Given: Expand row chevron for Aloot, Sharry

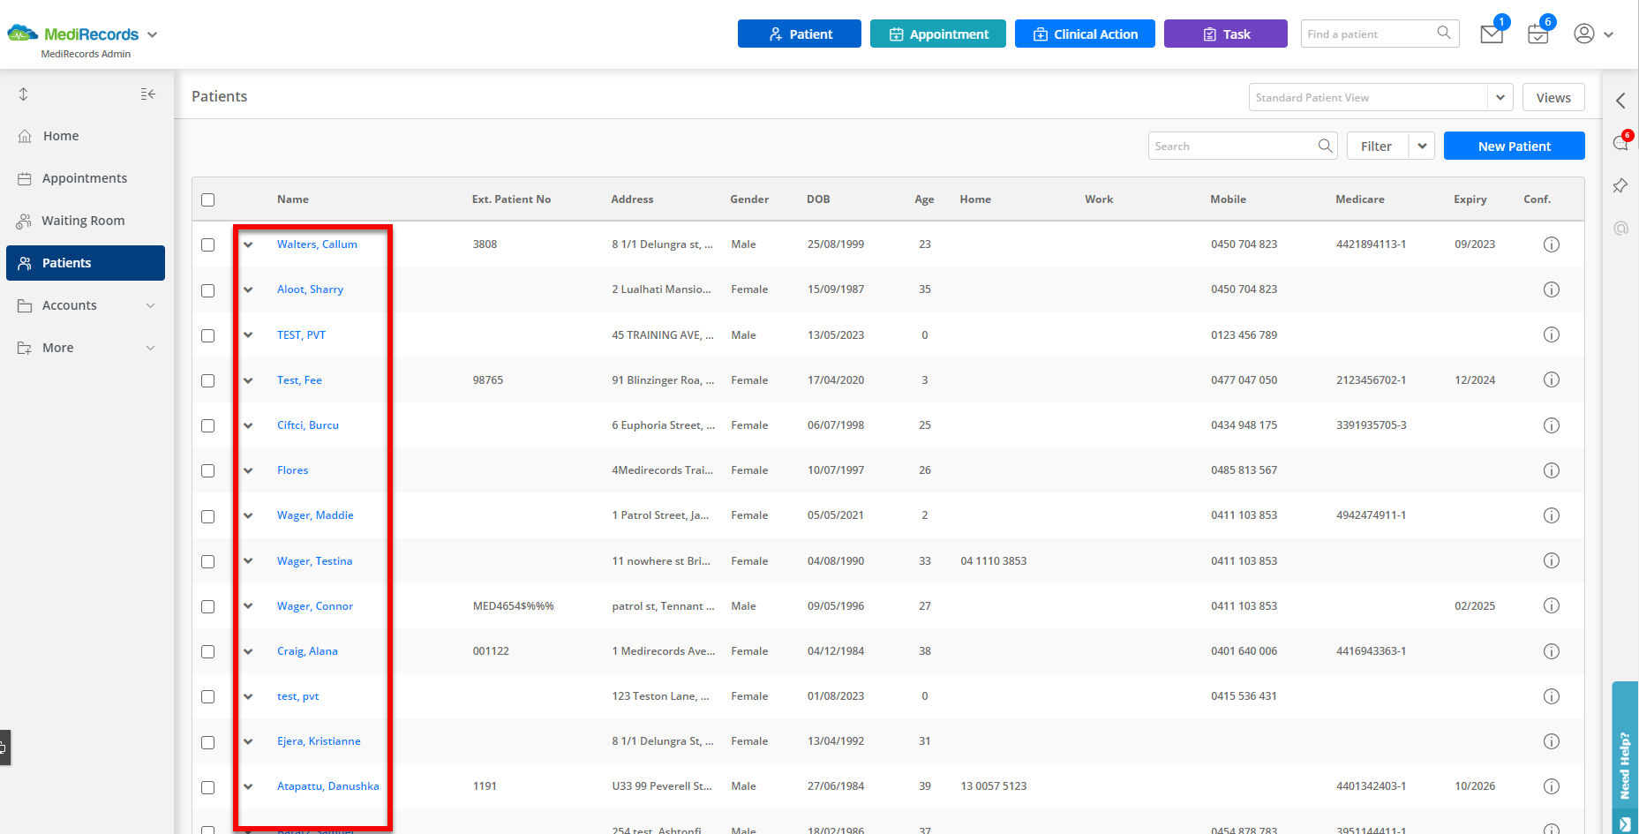Looking at the screenshot, I should [248, 289].
